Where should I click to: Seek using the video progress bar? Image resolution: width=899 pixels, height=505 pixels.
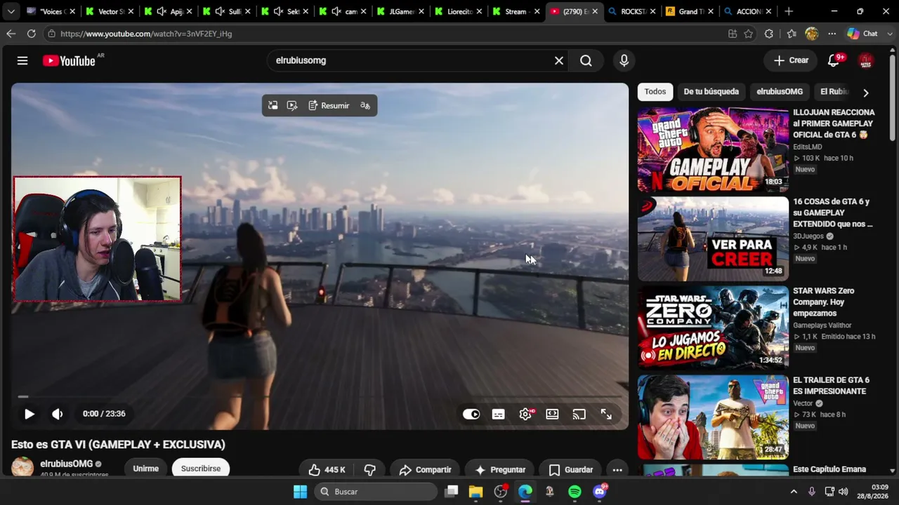coord(320,397)
